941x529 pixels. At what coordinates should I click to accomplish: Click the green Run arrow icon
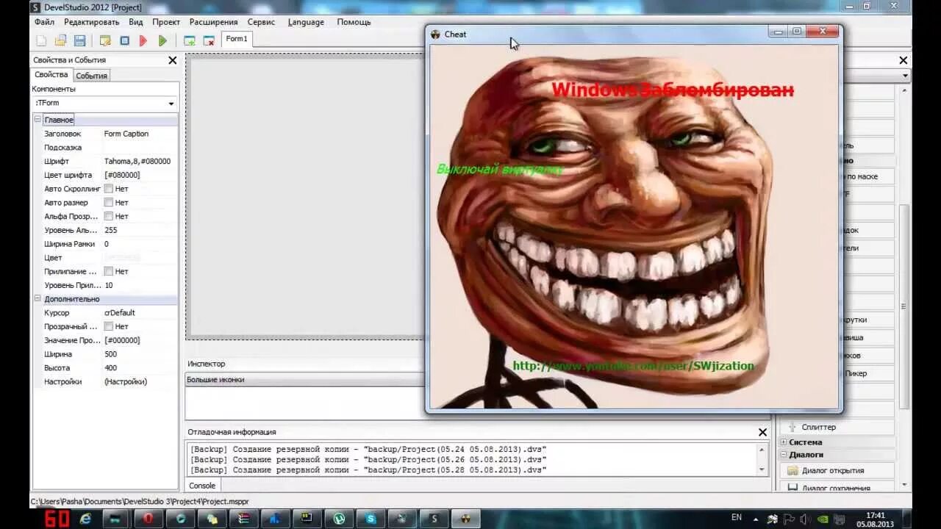pos(163,40)
